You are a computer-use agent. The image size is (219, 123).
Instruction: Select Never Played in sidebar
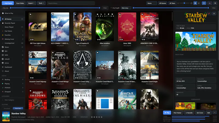(x=13, y=27)
